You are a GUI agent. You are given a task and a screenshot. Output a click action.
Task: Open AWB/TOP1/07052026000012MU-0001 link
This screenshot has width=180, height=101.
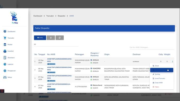[x=59, y=77]
